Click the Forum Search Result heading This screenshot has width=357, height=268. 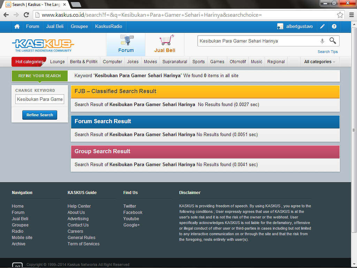pos(103,121)
